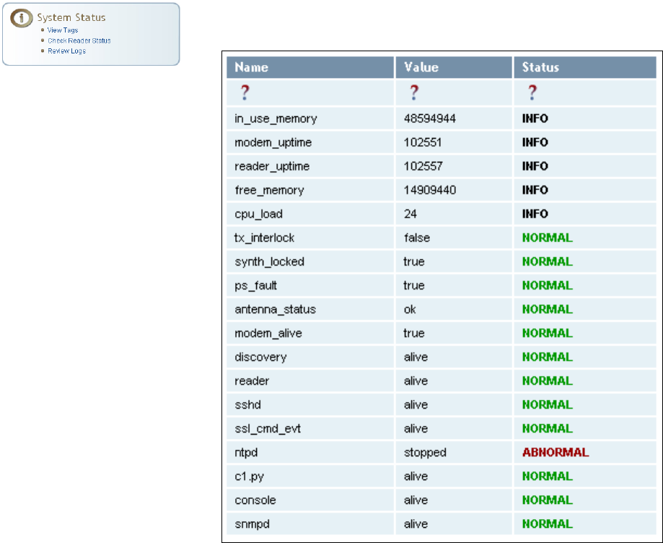This screenshot has width=663, height=543.
Task: Select the alive value for reader
Action: pyautogui.click(x=416, y=381)
